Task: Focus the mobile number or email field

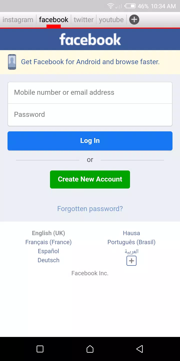Action: click(90, 93)
